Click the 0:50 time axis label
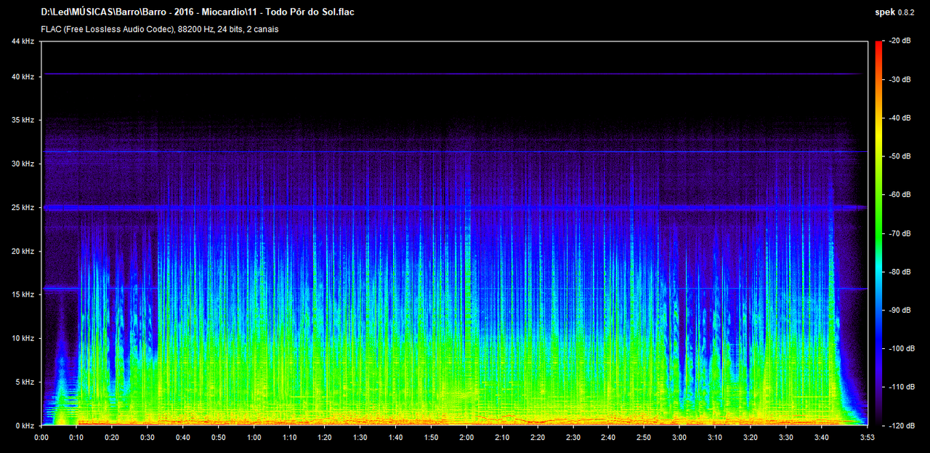Viewport: 930px width, 453px height. tap(219, 438)
